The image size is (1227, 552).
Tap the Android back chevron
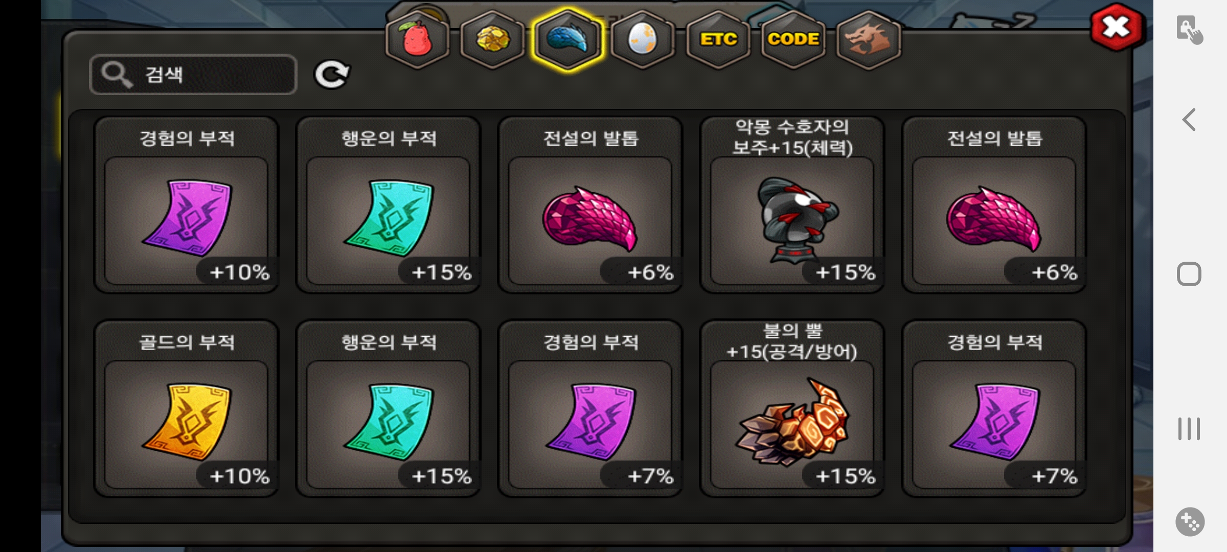pyautogui.click(x=1189, y=120)
